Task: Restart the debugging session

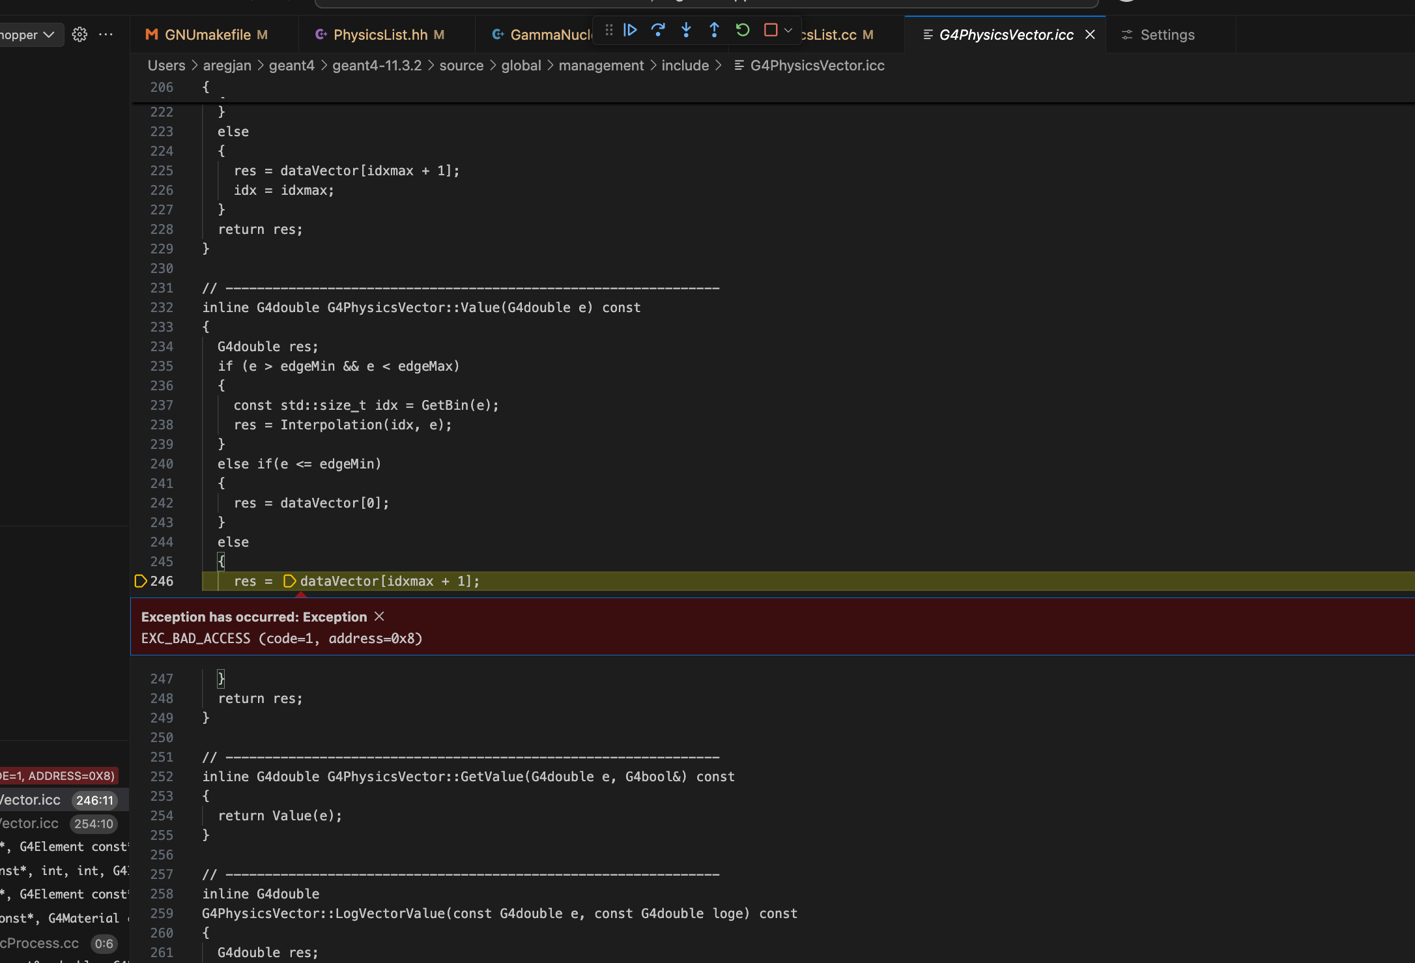Action: point(742,30)
